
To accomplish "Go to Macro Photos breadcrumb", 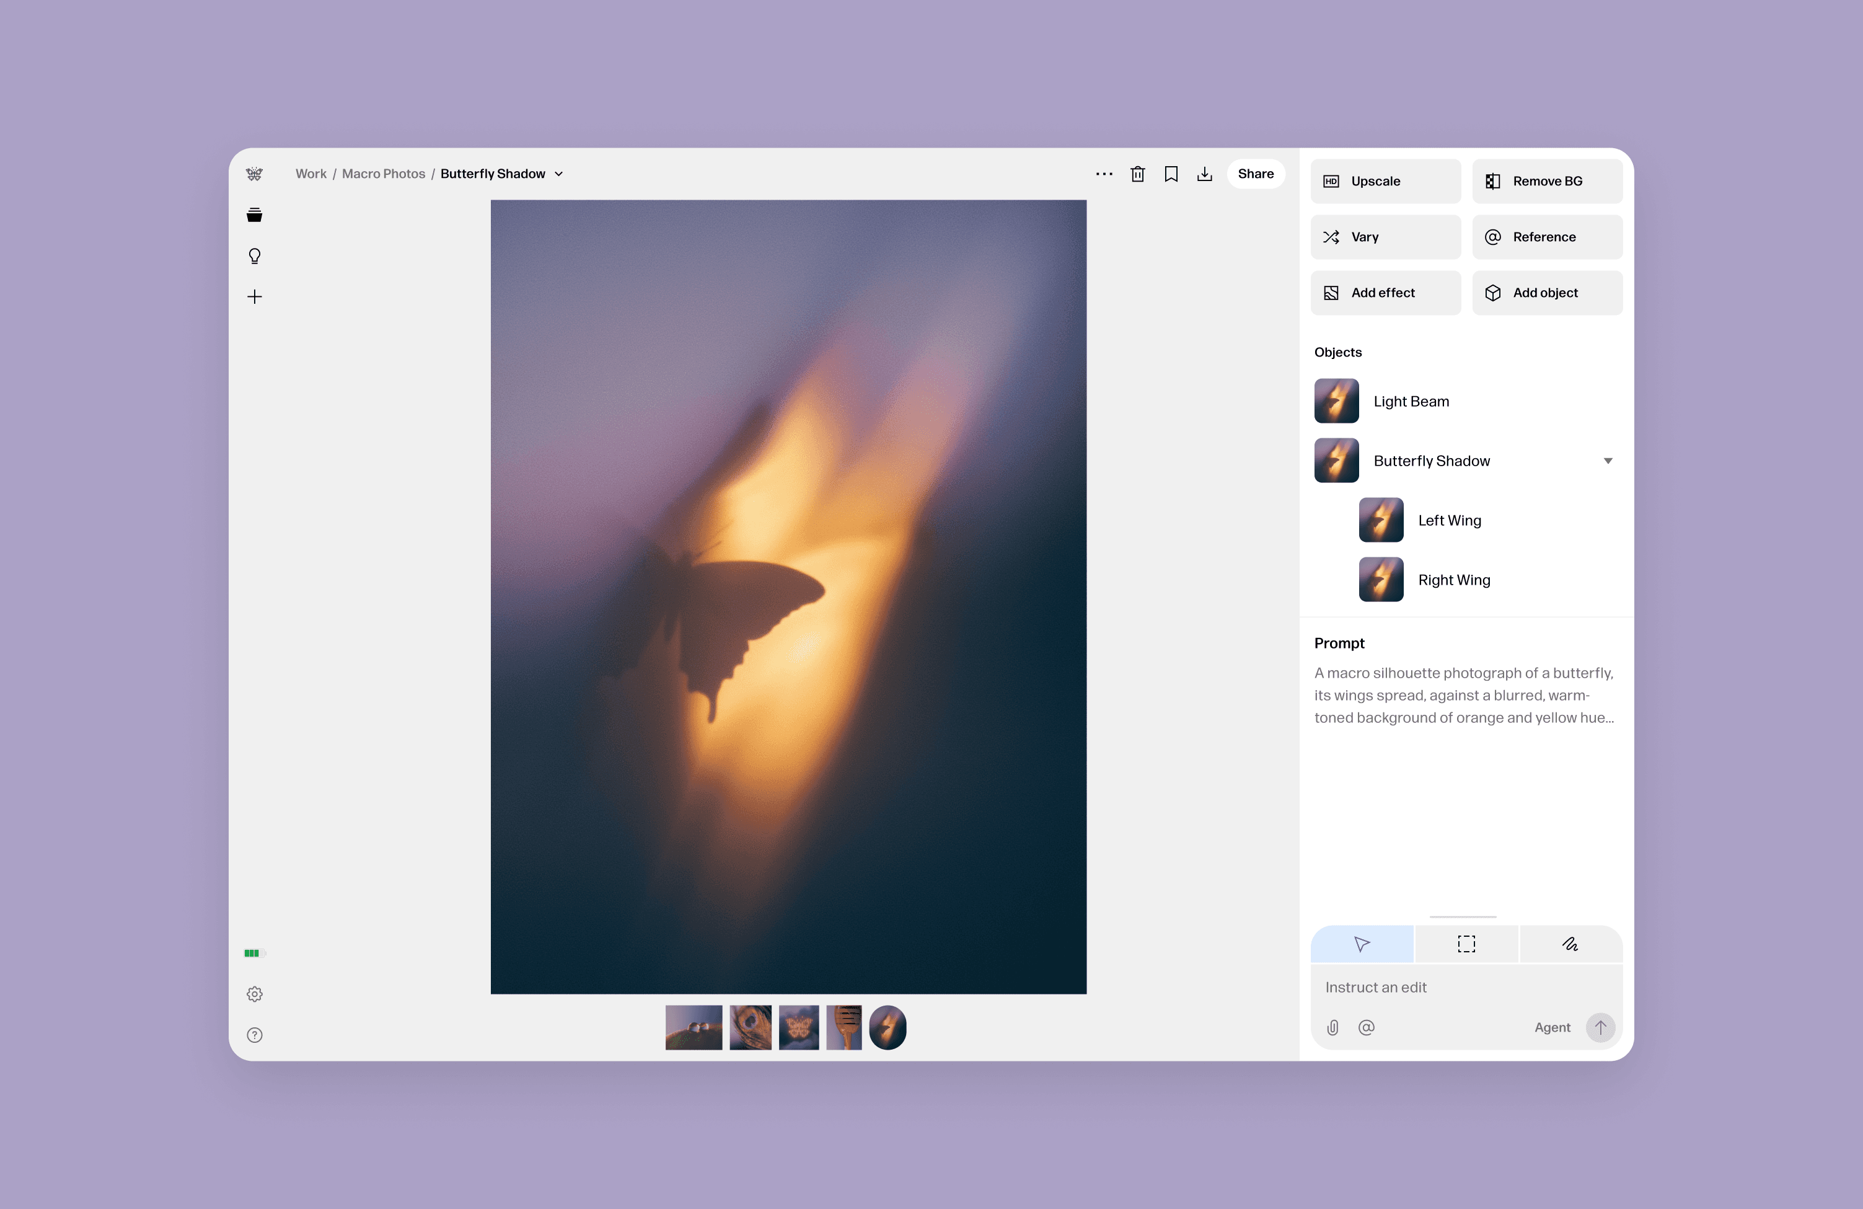I will (384, 174).
